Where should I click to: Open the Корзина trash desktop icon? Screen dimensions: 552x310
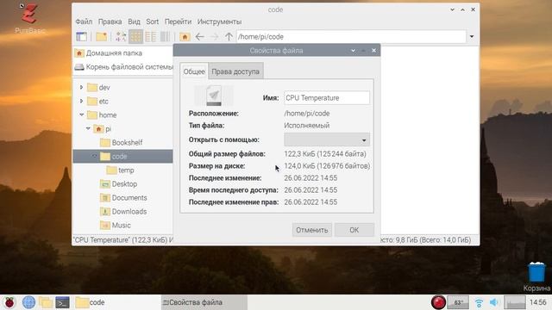click(x=536, y=276)
